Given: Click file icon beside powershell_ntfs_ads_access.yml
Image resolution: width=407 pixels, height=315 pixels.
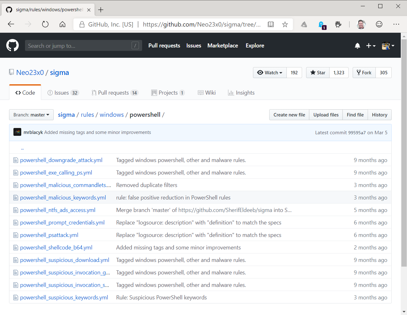Looking at the screenshot, I should pos(16,210).
